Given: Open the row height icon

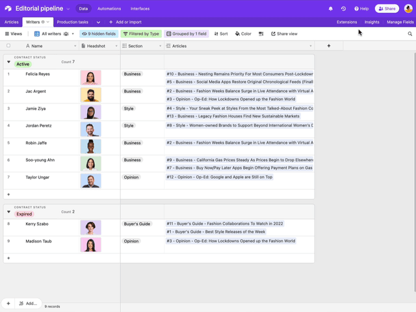Looking at the screenshot, I should click(261, 34).
